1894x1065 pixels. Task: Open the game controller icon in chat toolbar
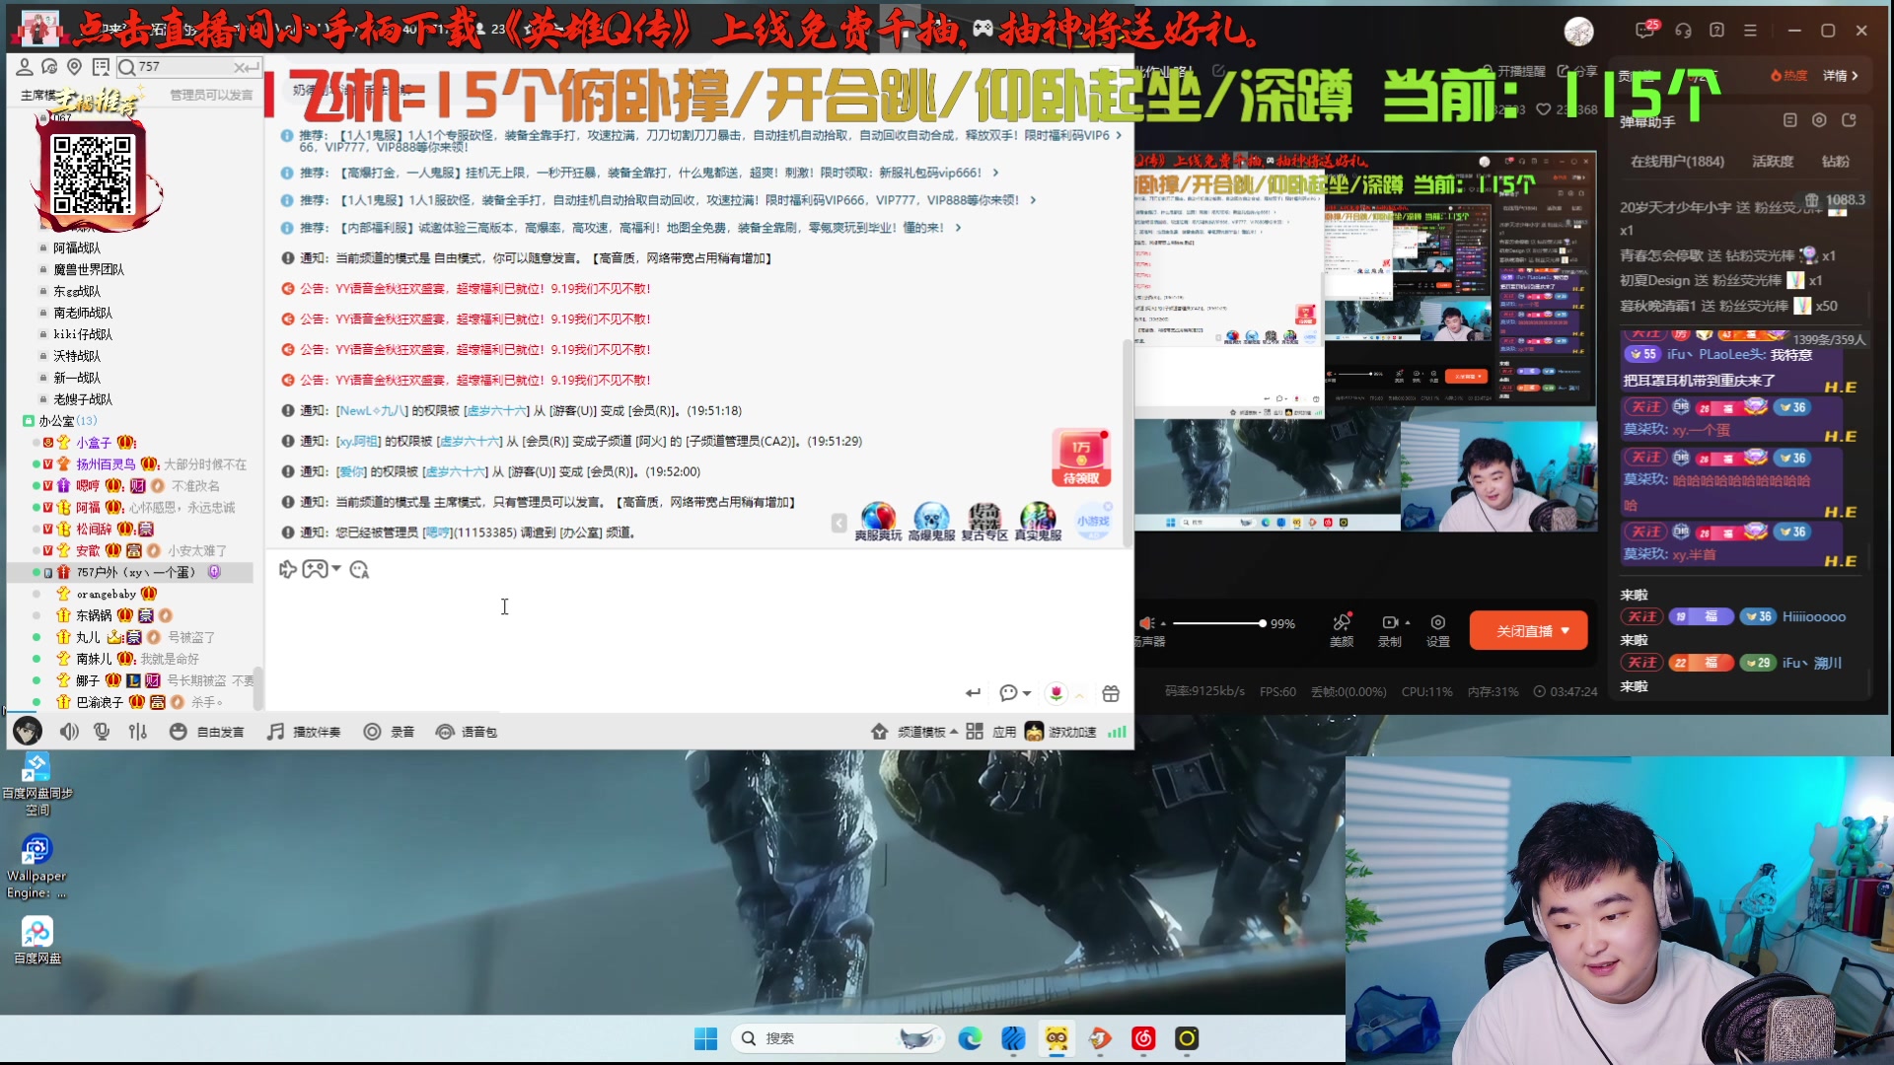[x=315, y=569]
